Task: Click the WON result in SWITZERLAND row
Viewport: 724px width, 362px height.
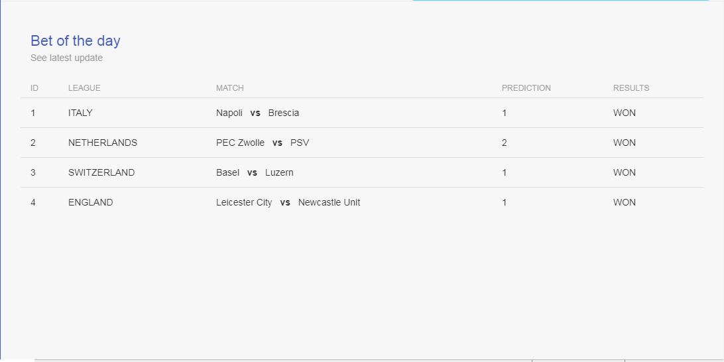Action: (625, 172)
